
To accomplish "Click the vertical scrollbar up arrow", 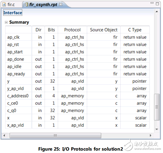I will [x=156, y=12].
